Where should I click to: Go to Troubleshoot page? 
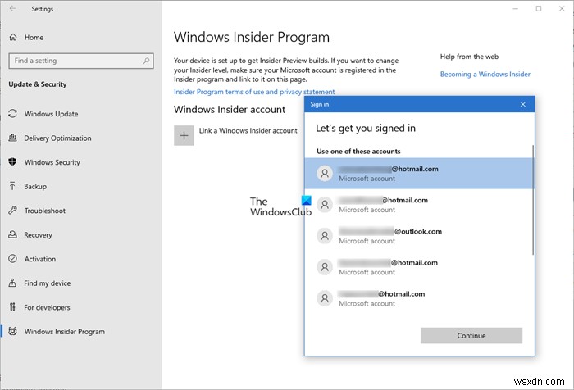44,211
